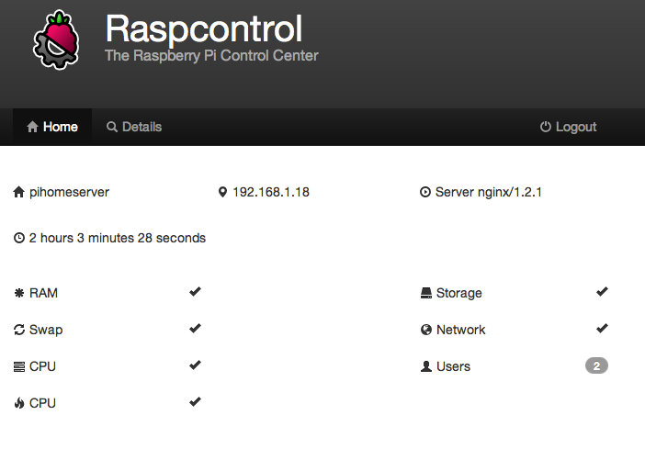This screenshot has height=449, width=645.
Task: Click the clock icon beside uptime
Action: coord(19,238)
